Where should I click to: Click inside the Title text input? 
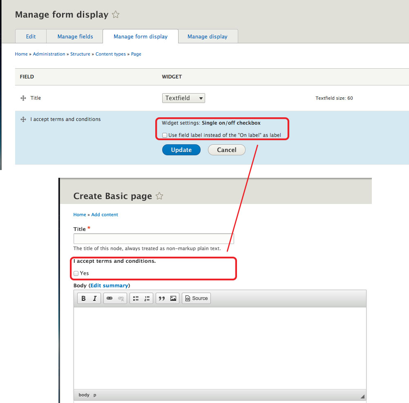point(153,239)
